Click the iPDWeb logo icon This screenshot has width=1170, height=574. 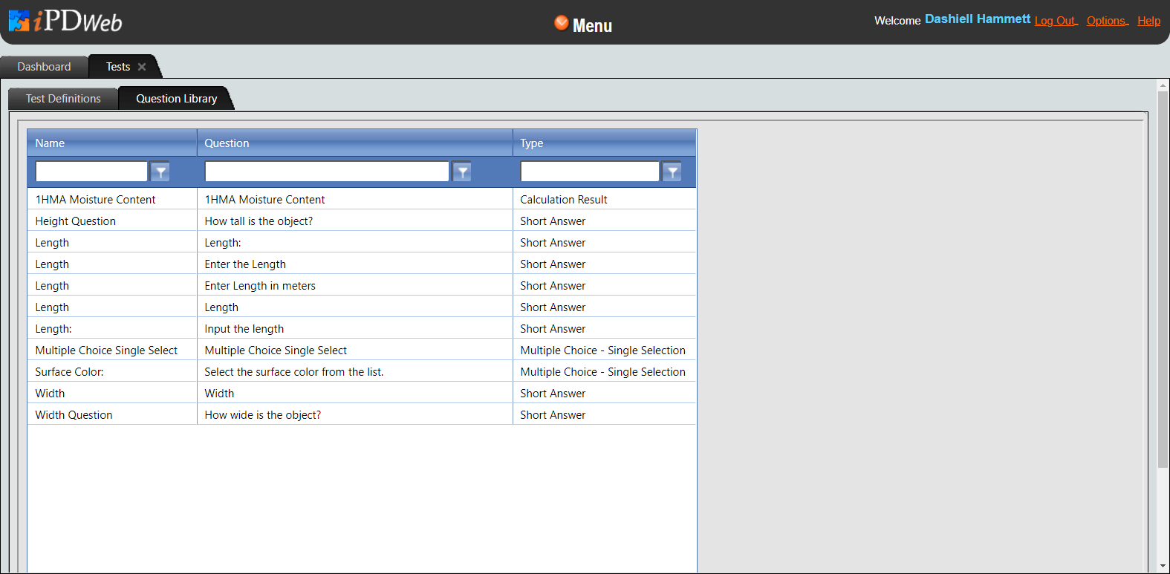click(19, 21)
